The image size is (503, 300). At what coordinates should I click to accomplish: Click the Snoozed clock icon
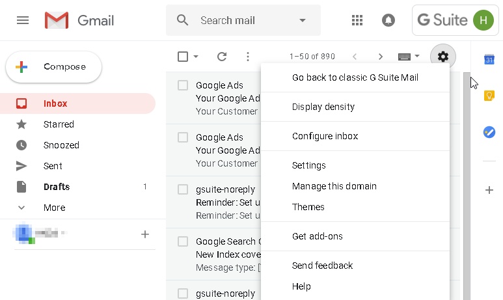(x=21, y=145)
